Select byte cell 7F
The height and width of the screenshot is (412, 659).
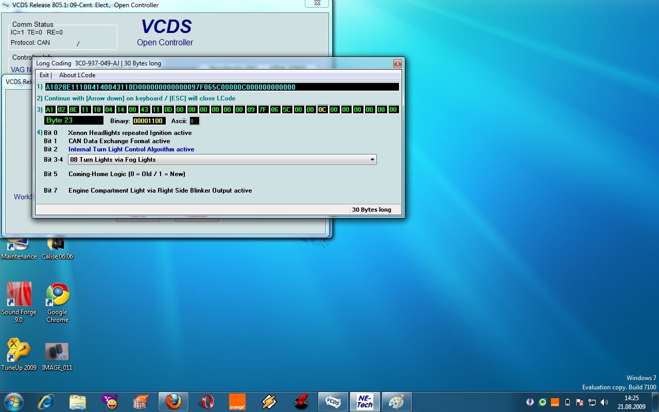coord(263,110)
